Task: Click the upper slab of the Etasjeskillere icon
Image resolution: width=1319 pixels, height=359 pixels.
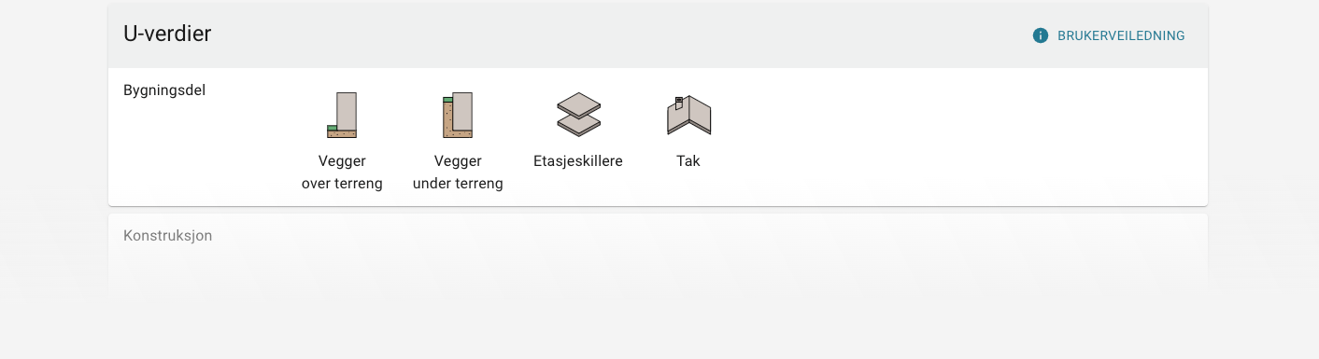Action: (578, 104)
